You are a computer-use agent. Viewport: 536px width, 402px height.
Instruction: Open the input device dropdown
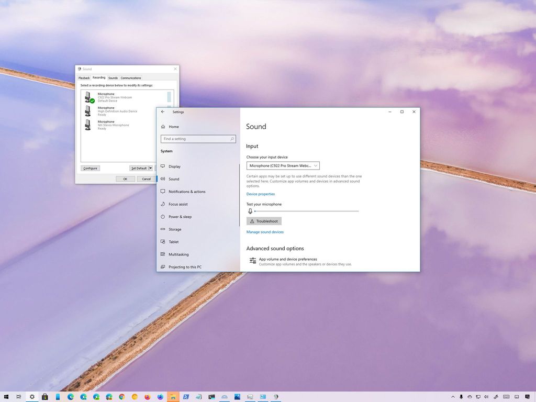[x=283, y=165]
